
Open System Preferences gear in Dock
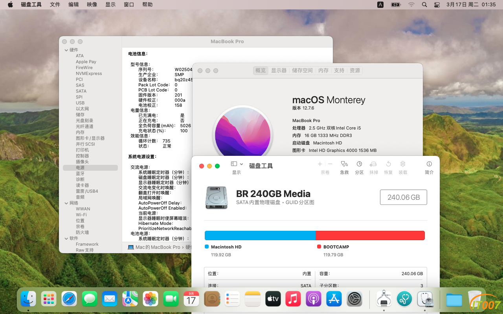pos(354,299)
